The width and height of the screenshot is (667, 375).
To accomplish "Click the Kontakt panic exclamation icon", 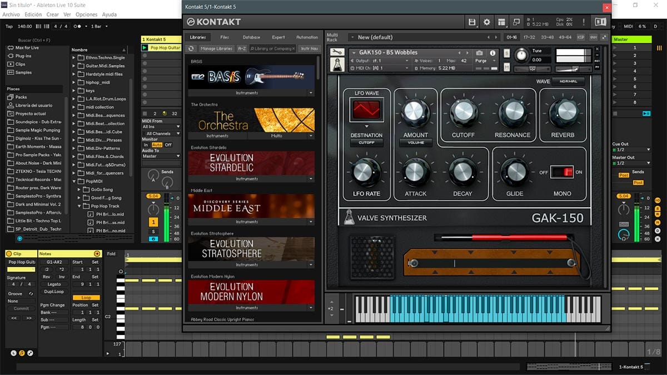I will pyautogui.click(x=583, y=22).
